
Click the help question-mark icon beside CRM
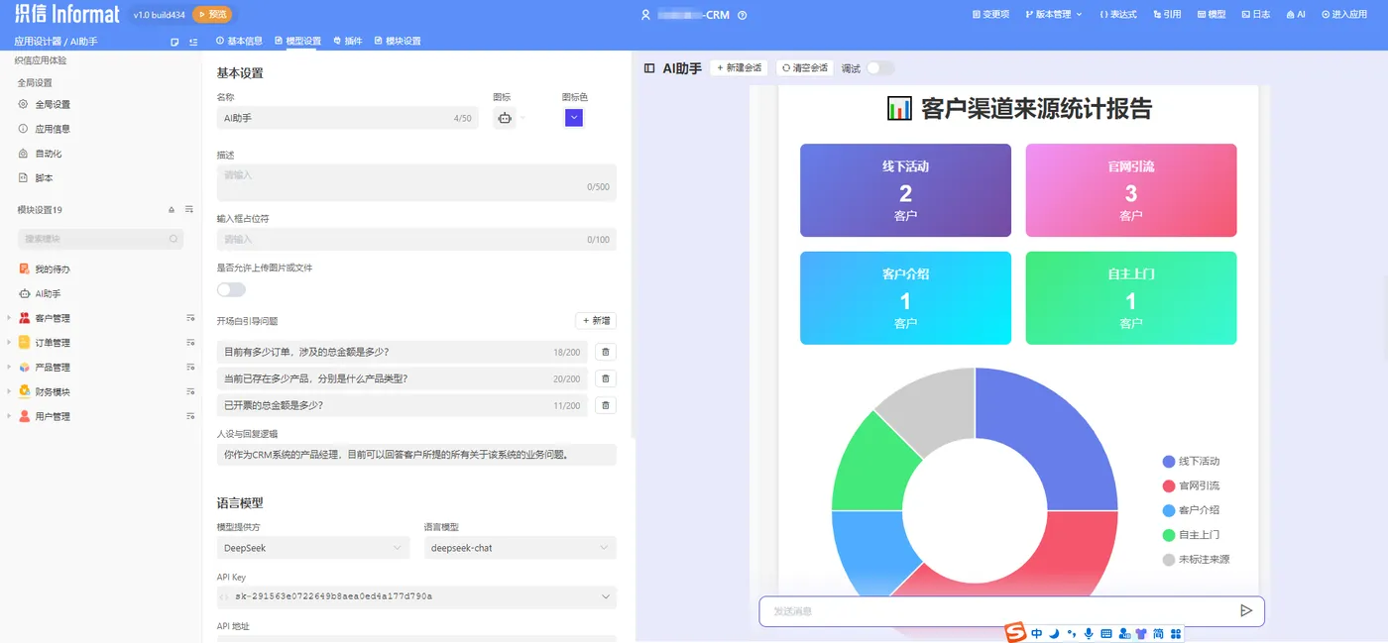[x=743, y=15]
